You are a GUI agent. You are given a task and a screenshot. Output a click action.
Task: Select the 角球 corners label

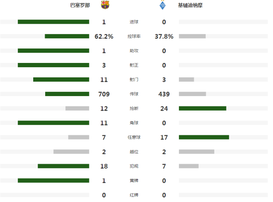[x=134, y=123]
